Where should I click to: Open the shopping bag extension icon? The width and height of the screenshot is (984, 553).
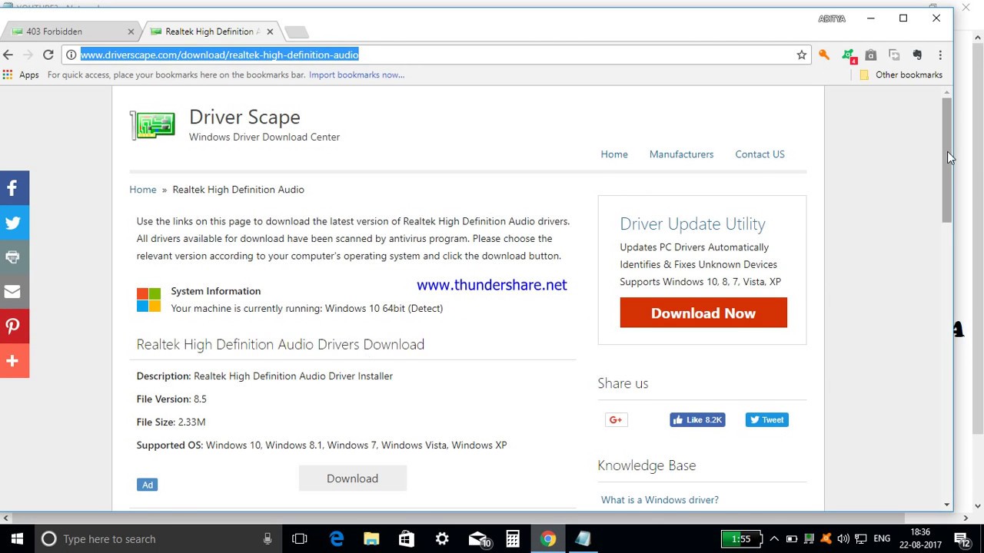click(x=871, y=55)
